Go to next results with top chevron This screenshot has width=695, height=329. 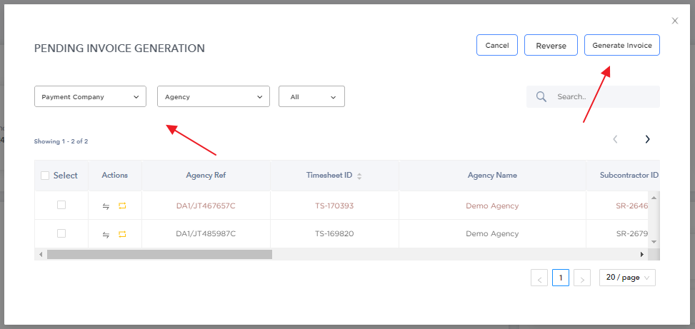[648, 139]
